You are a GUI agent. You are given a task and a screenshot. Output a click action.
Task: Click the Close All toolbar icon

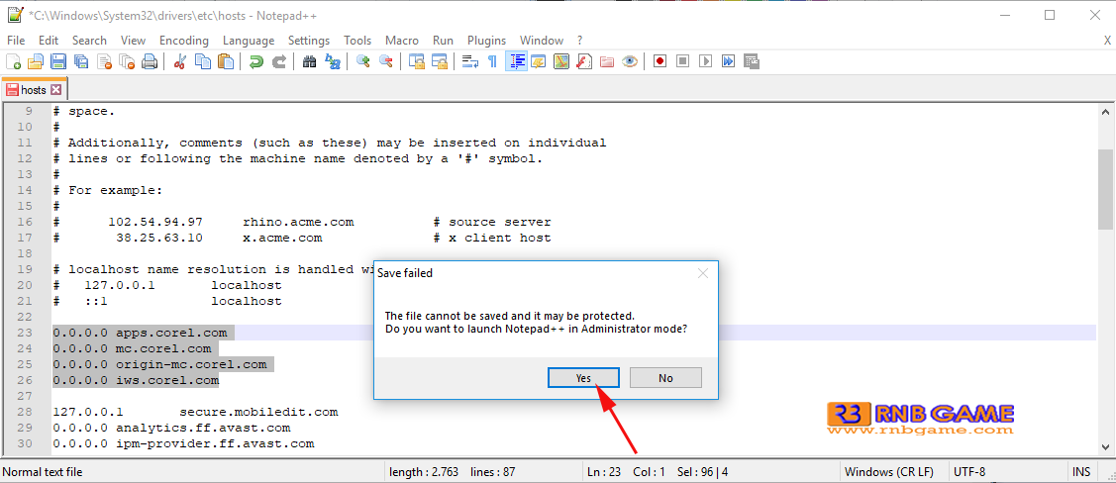tap(128, 62)
